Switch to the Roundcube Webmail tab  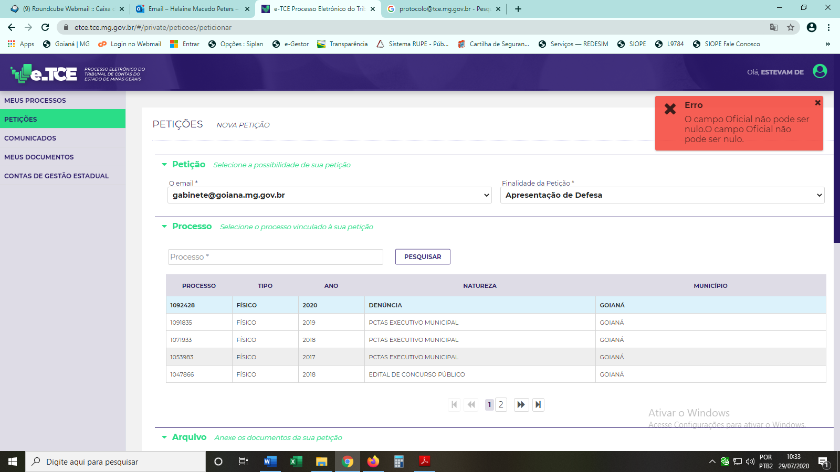tap(66, 9)
